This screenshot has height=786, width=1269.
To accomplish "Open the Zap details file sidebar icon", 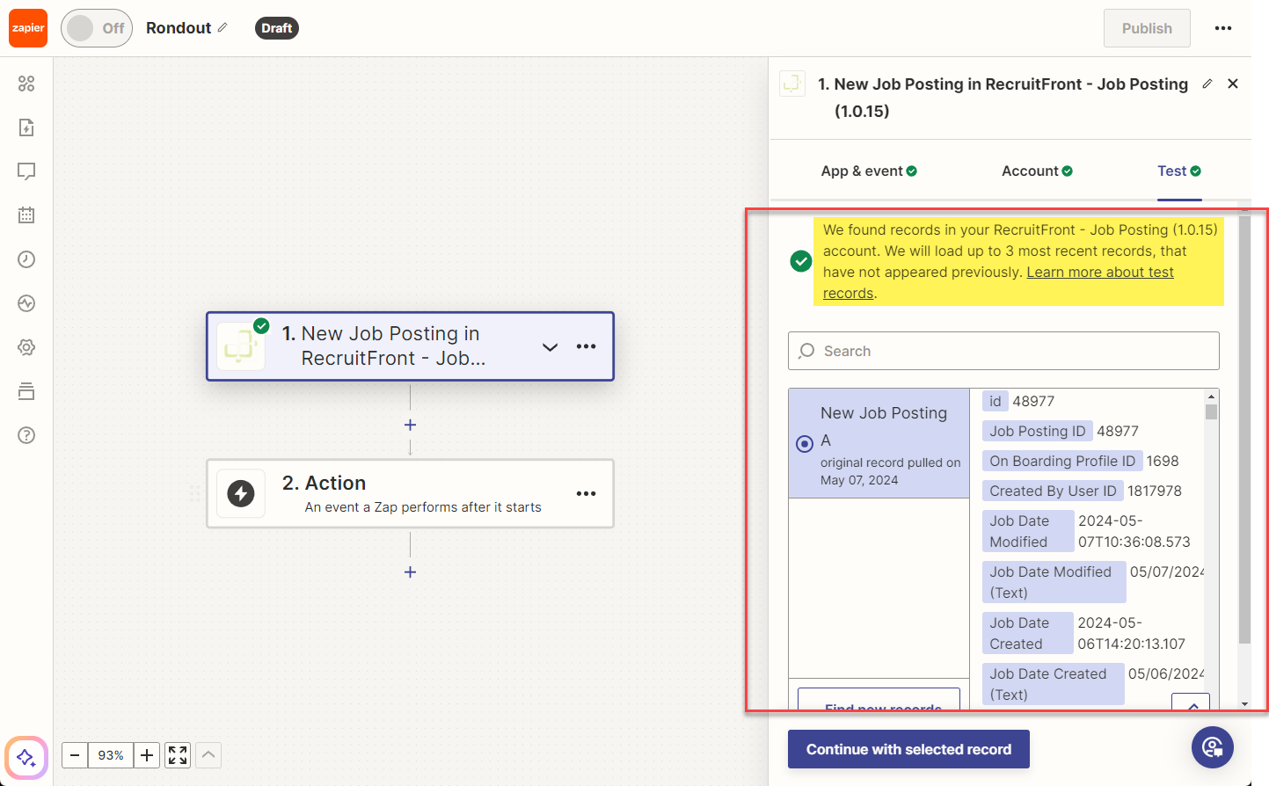I will tap(26, 127).
